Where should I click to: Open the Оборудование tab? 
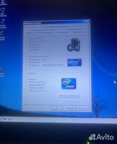pos(62,32)
